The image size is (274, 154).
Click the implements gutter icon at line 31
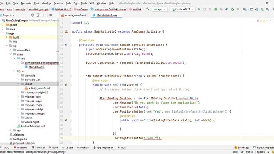[66, 121]
